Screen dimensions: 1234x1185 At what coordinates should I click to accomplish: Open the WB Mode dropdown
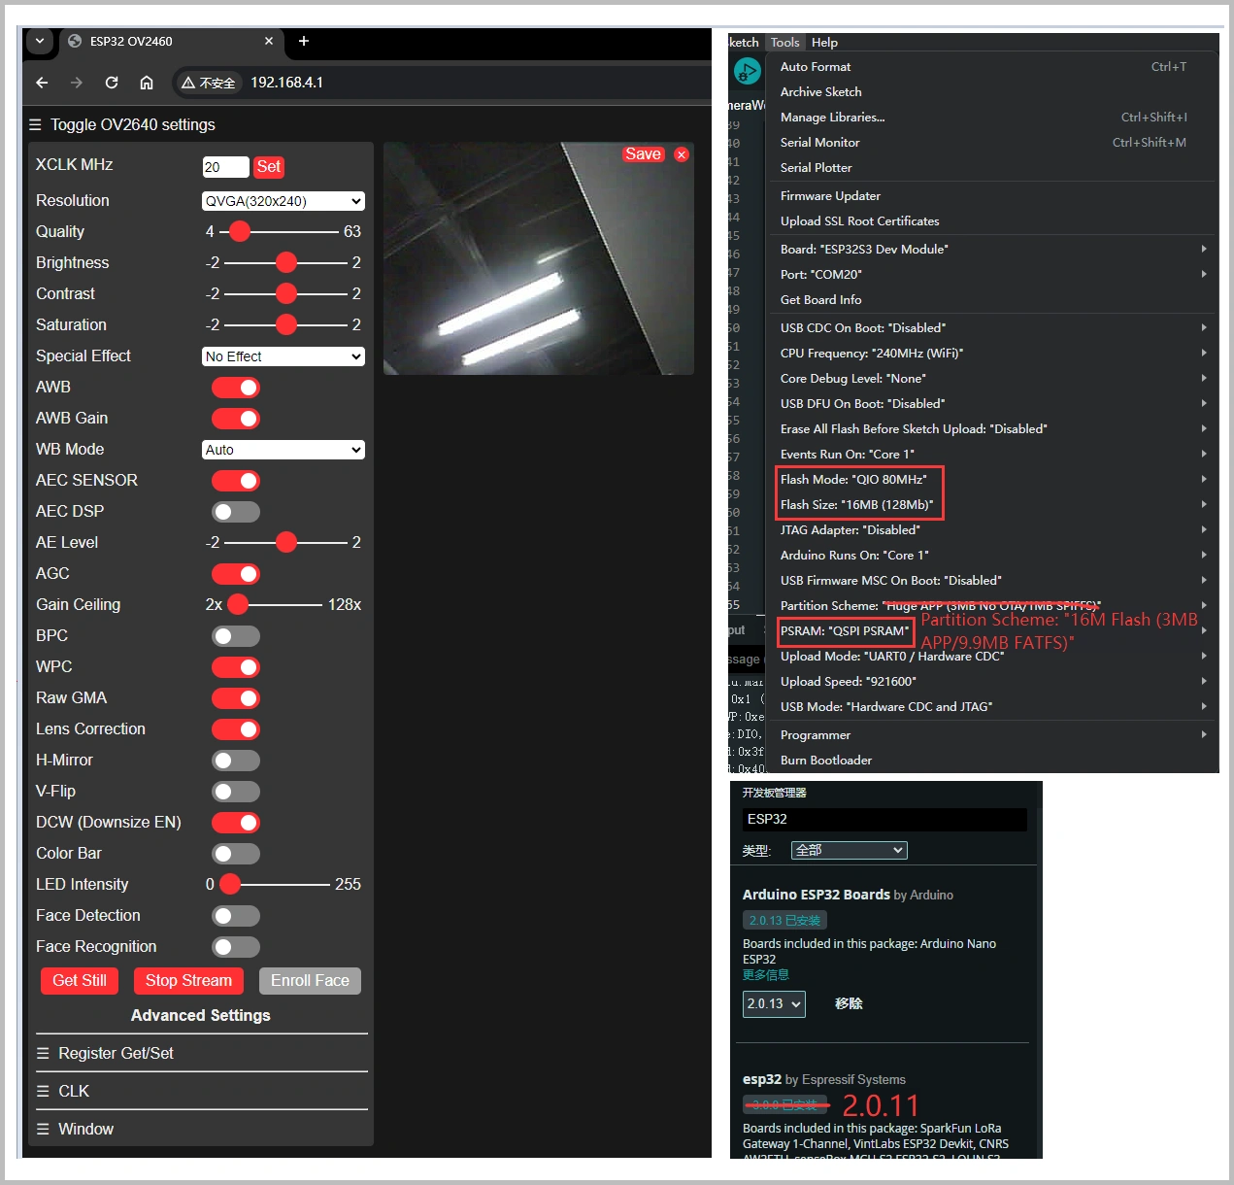pyautogui.click(x=283, y=449)
